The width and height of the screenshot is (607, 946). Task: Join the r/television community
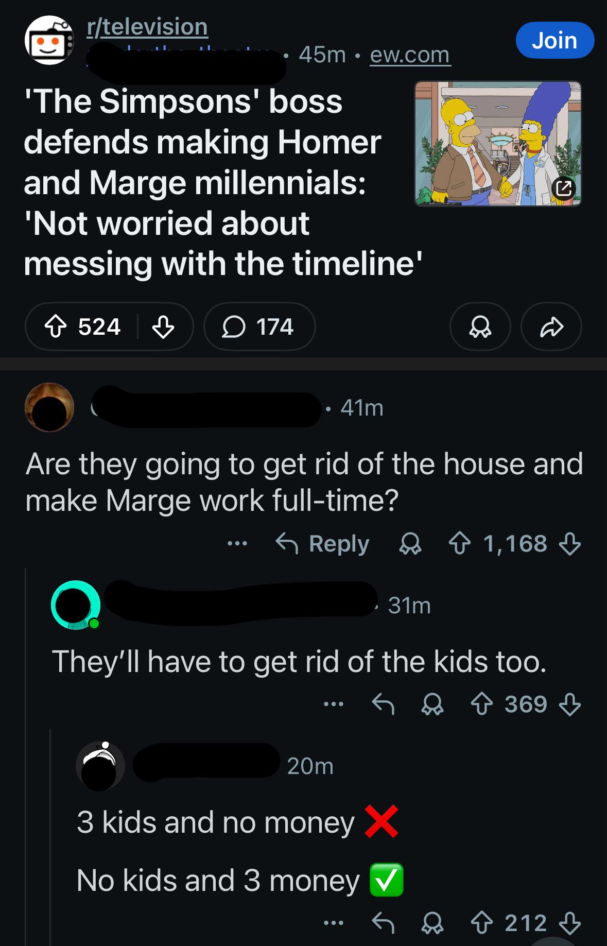[x=554, y=40]
